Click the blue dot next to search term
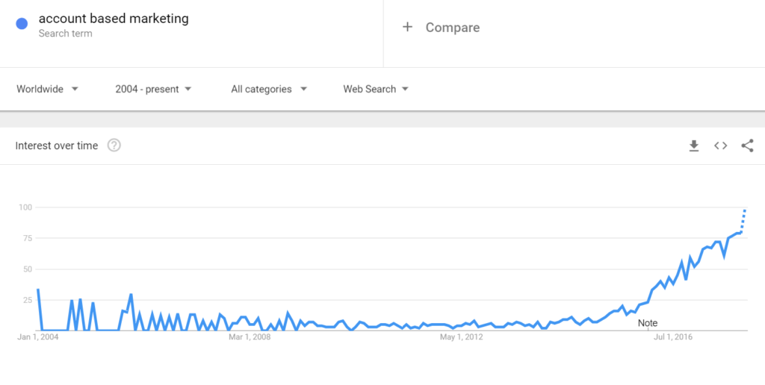765x385 pixels. point(22,24)
